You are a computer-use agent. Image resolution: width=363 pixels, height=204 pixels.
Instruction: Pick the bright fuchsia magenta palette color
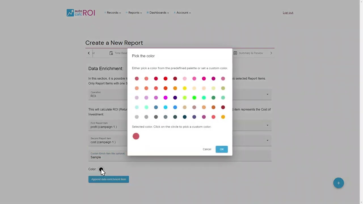point(165,98)
